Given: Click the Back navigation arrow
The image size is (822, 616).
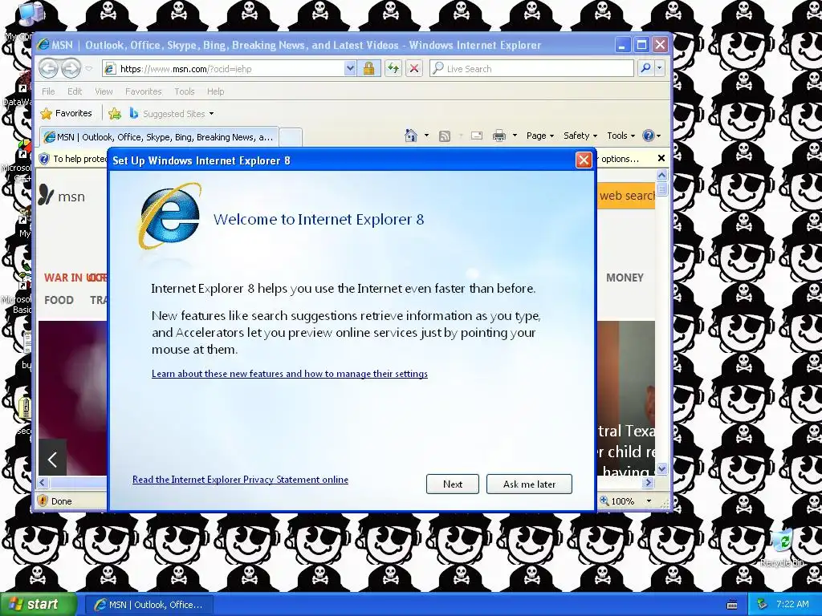Looking at the screenshot, I should 48,68.
